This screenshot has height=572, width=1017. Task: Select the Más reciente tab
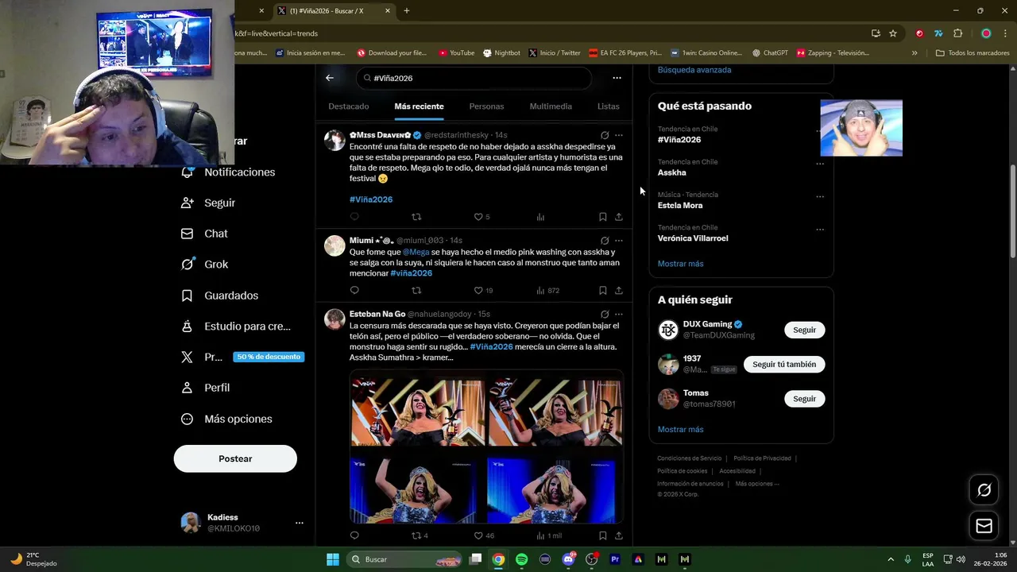click(419, 106)
